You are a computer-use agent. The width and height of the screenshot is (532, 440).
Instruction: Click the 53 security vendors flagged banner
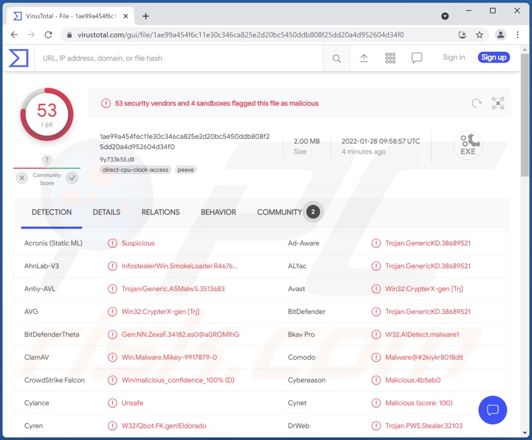click(216, 103)
